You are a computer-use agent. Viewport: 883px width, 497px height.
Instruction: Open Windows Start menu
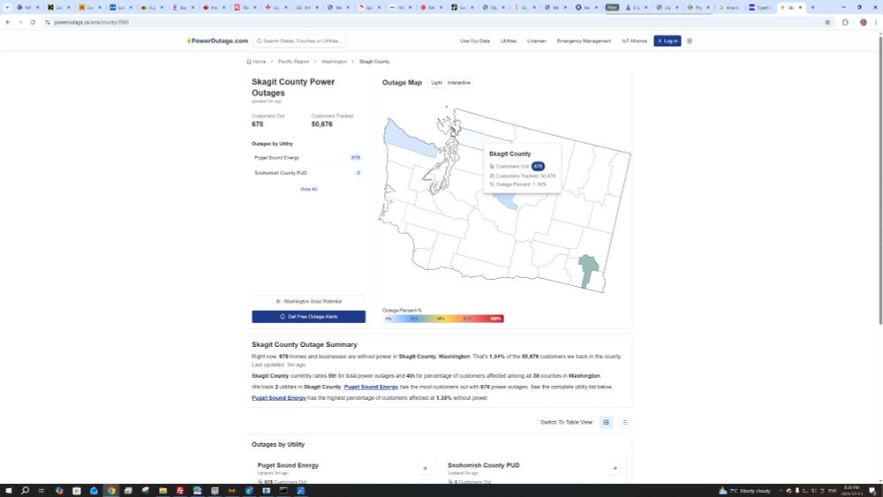click(x=9, y=491)
